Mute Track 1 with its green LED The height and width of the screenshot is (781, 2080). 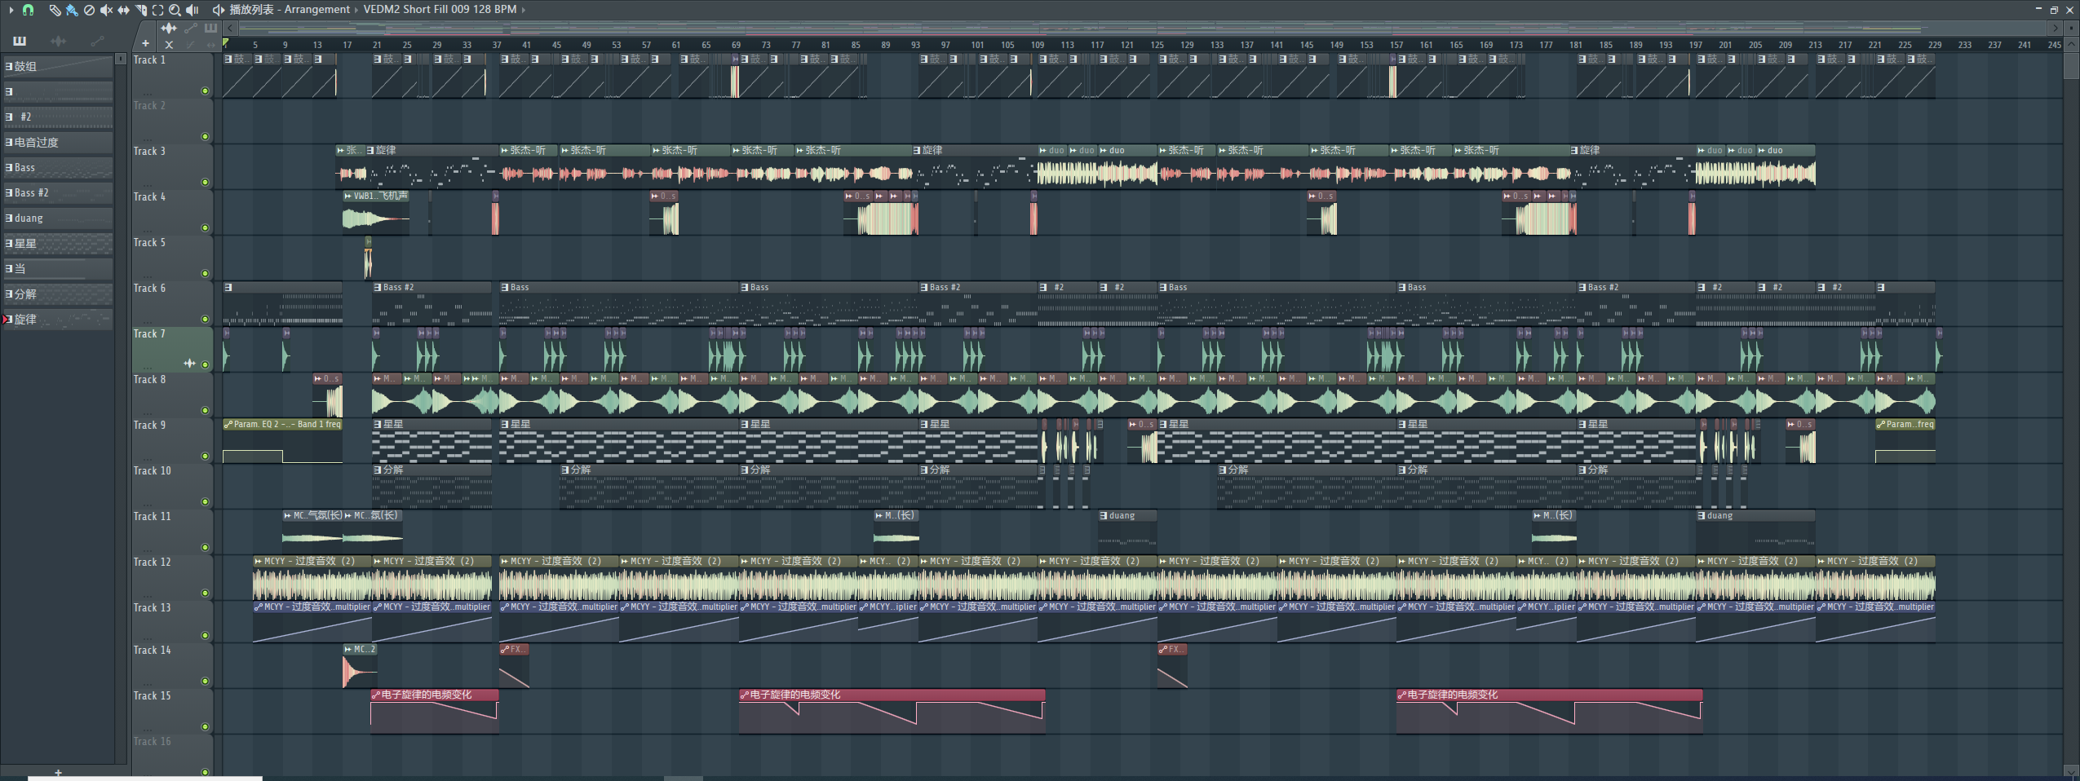point(205,91)
